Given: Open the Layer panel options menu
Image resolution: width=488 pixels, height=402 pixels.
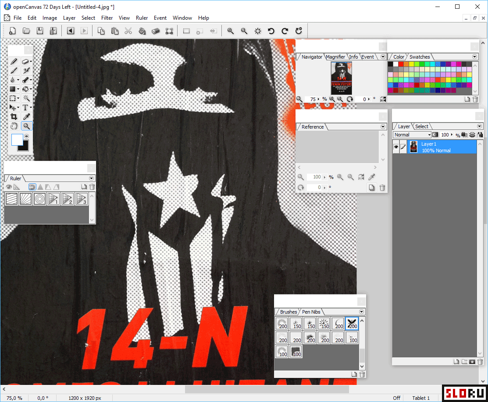Looking at the screenshot, I should click(479, 126).
